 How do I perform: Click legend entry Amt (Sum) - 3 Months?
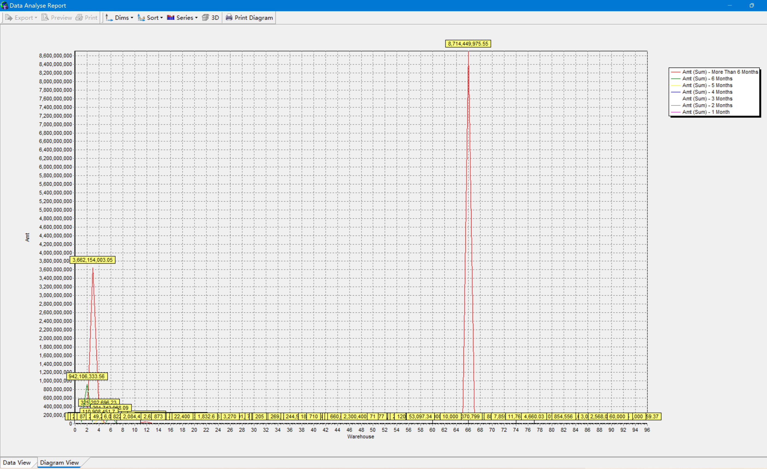tap(707, 99)
